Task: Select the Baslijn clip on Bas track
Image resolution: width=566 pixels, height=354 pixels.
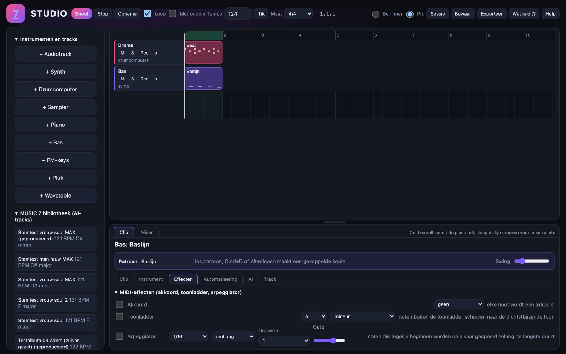Action: pos(203,78)
